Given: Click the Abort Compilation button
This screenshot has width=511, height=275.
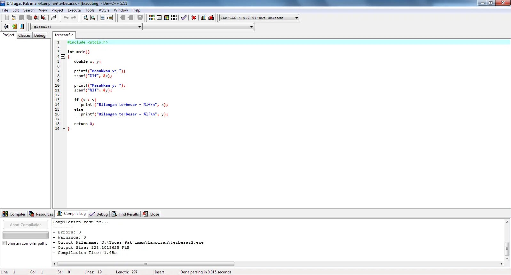Looking at the screenshot, I should coord(26,225).
